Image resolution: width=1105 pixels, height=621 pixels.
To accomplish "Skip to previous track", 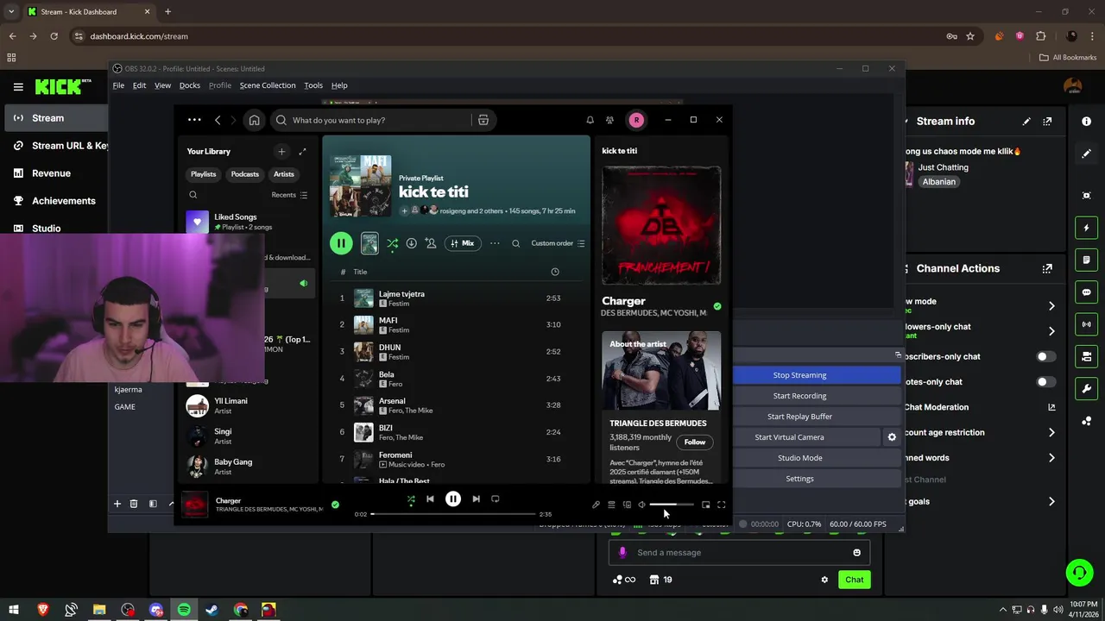I will tap(430, 499).
